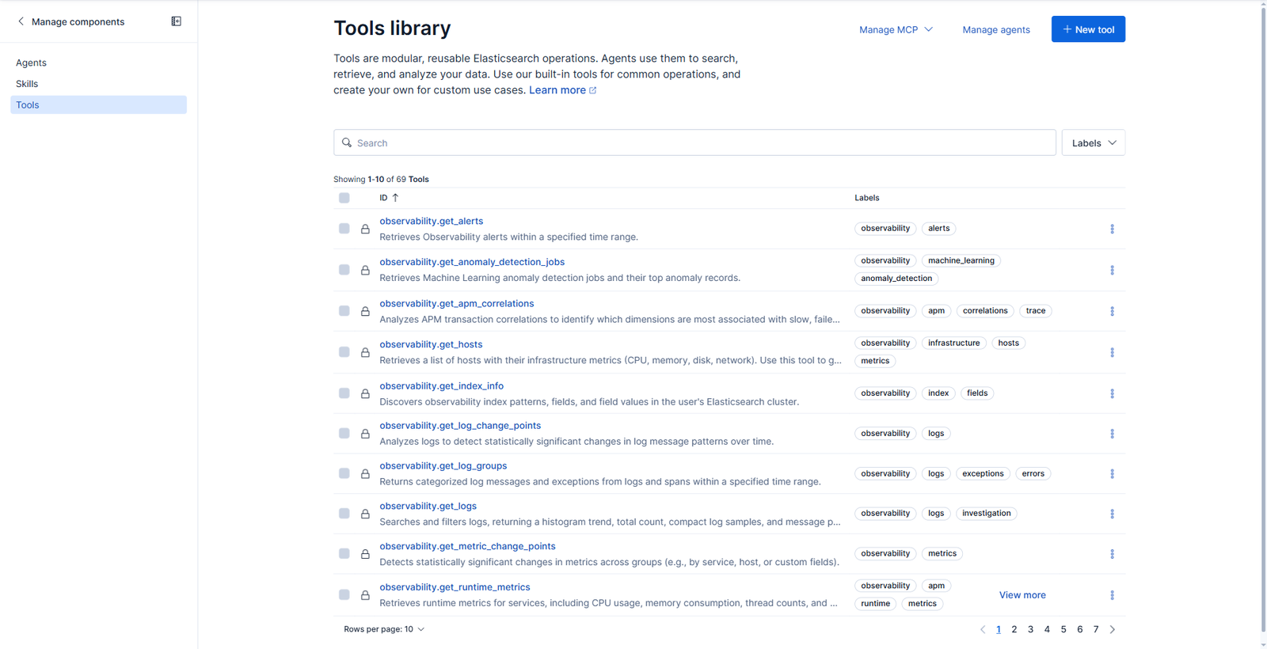Go back with the Manage components arrow
1267x649 pixels.
(x=21, y=21)
